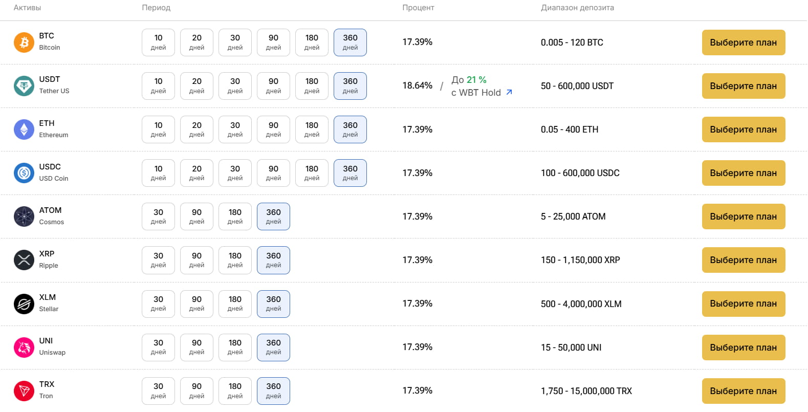Choose a plan for the BTC row

(744, 42)
